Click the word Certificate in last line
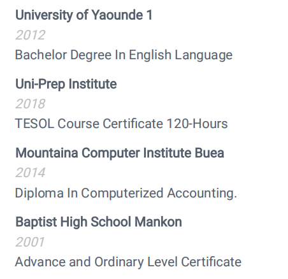Viewport: 288px width, 279px height. [211, 262]
